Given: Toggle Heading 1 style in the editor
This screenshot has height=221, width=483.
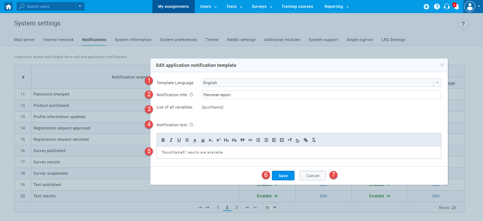Looking at the screenshot, I should (226, 140).
